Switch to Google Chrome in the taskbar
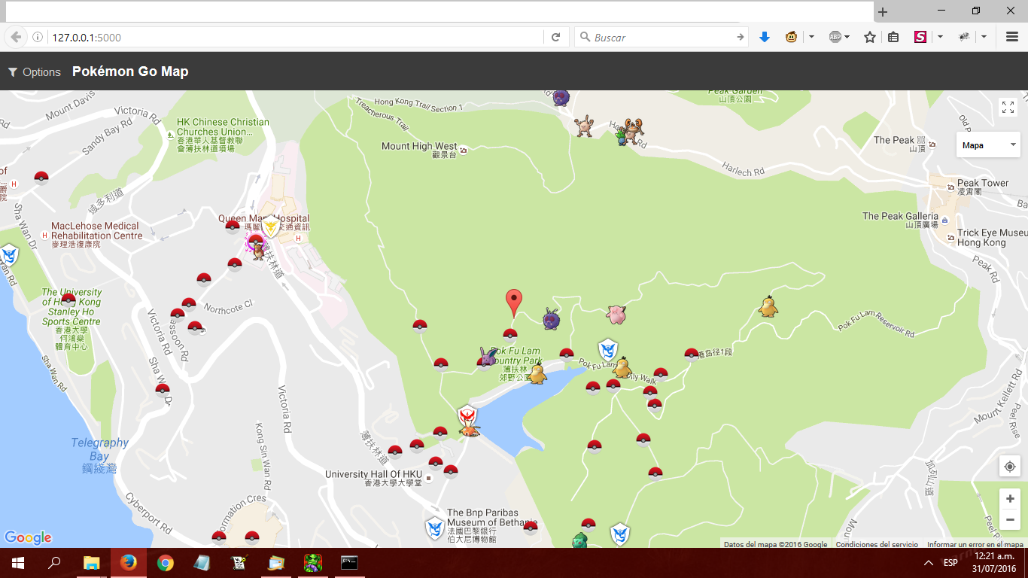Screen dimensions: 1028x578 point(166,563)
